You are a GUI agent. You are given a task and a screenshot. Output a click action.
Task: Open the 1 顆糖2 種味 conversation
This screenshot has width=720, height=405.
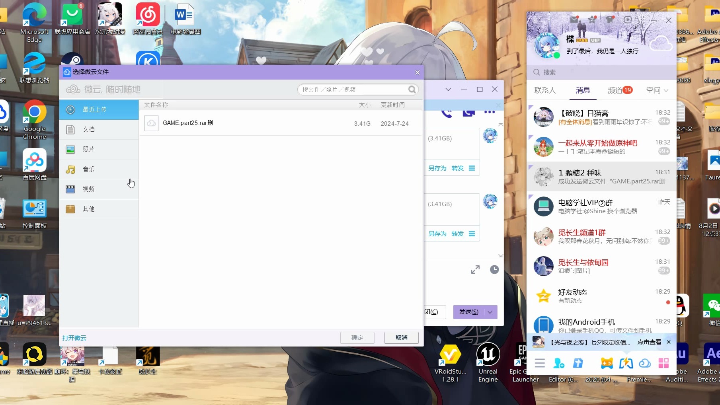pyautogui.click(x=601, y=177)
